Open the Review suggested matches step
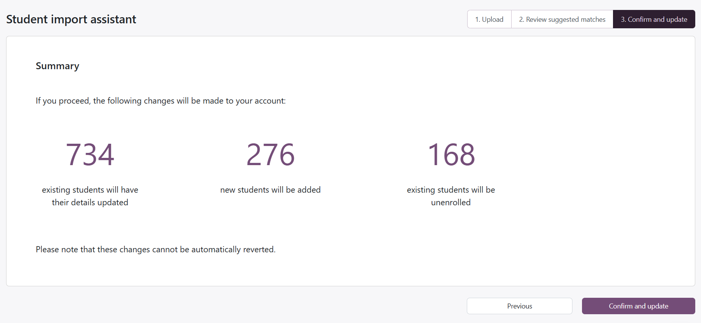Screen dimensions: 701x323 (x=562, y=19)
